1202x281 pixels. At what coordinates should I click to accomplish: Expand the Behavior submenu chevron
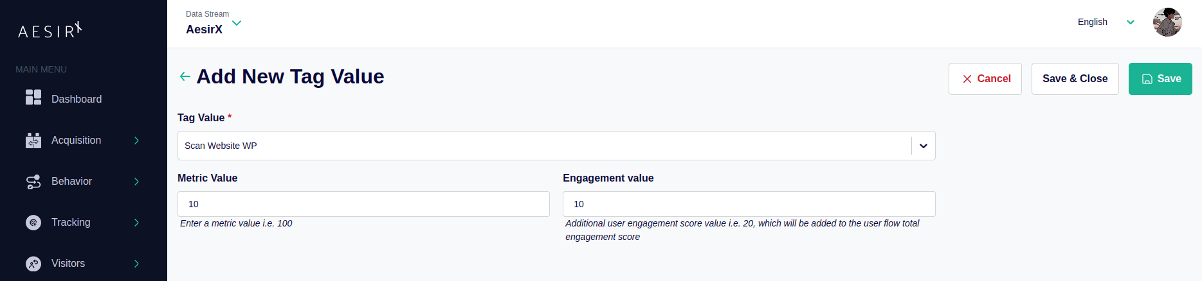pos(136,182)
